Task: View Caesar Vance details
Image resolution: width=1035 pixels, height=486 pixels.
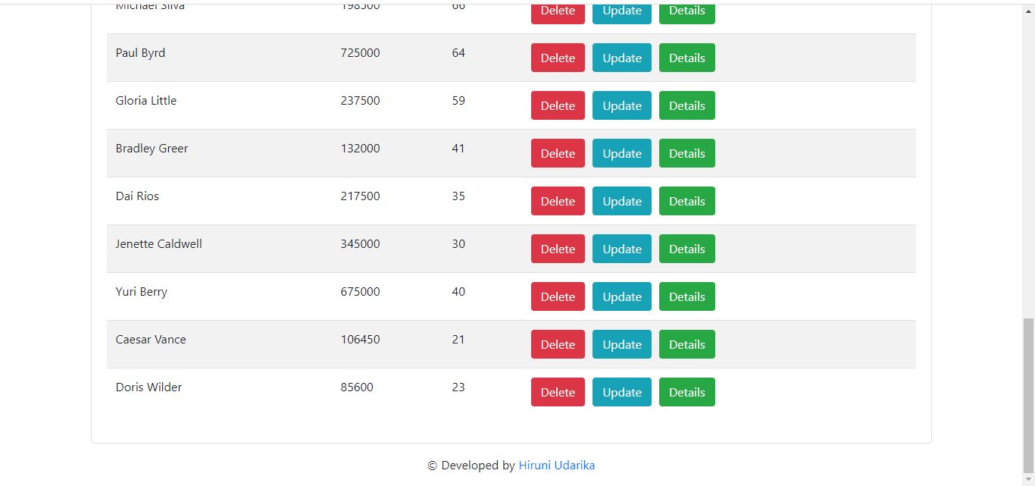Action: [687, 344]
